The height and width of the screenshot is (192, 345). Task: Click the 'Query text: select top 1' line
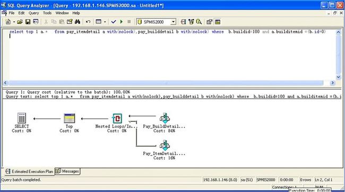(x=174, y=97)
